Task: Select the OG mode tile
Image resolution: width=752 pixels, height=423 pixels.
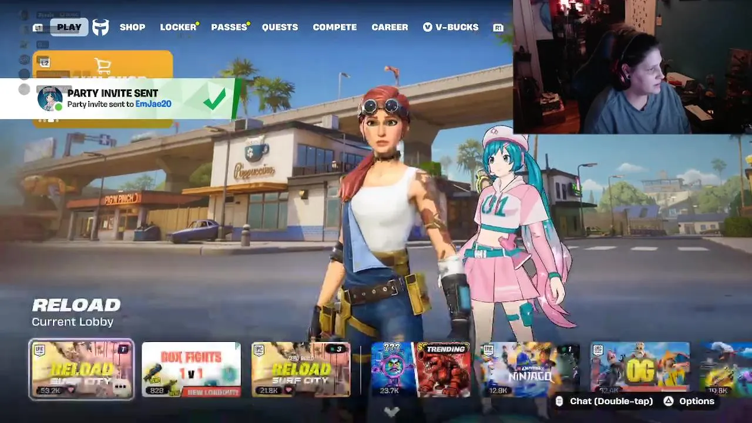Action: pyautogui.click(x=640, y=370)
